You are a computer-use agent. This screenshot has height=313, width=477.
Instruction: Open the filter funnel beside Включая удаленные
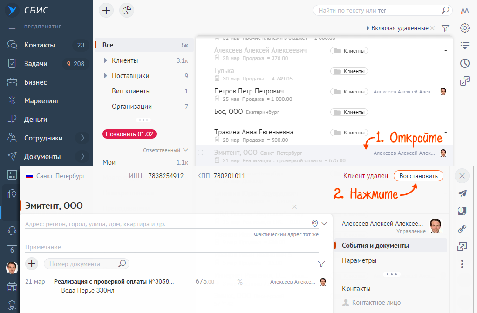pyautogui.click(x=445, y=28)
